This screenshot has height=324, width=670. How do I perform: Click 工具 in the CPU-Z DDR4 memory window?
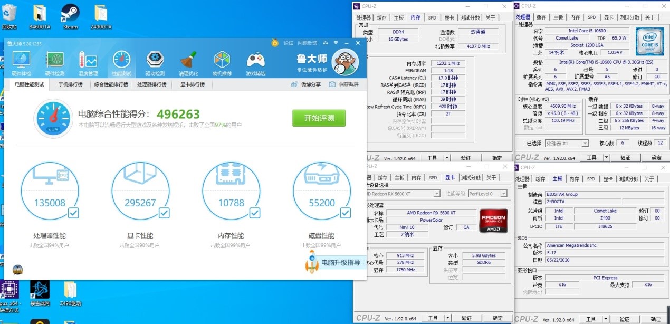tap(433, 158)
